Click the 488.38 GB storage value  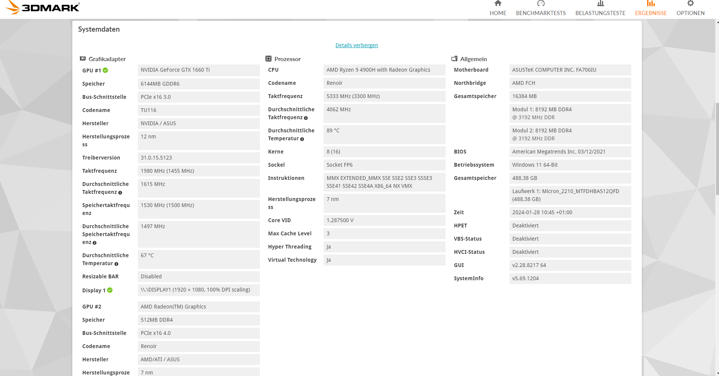pos(570,178)
